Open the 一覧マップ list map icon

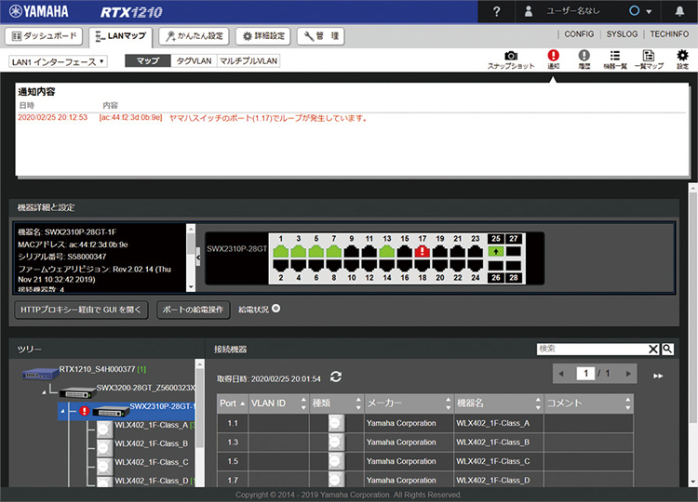point(649,59)
